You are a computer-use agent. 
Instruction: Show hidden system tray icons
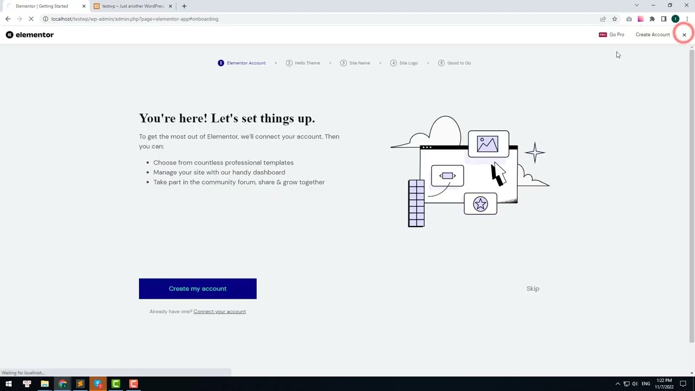point(617,384)
